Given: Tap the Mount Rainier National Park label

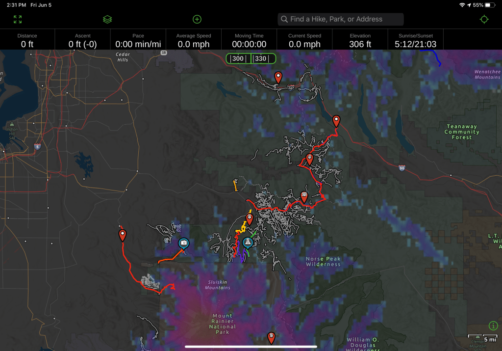Looking at the screenshot, I should tap(222, 324).
